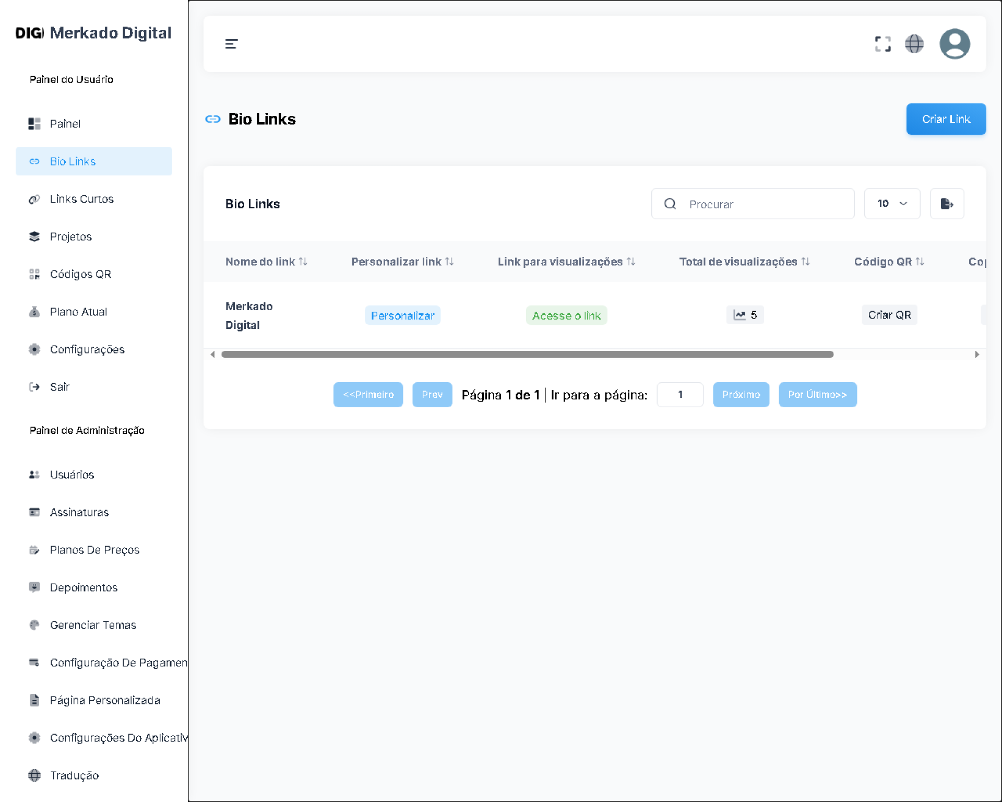Click the scrollbar right arrow
The width and height of the screenshot is (1002, 802).
pyautogui.click(x=976, y=355)
